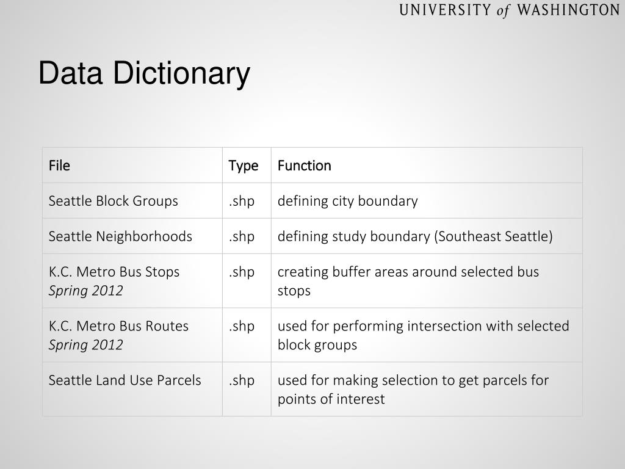The image size is (625, 469).
Task: Click .shp type for Bus Stops row
Action: pyautogui.click(x=242, y=272)
